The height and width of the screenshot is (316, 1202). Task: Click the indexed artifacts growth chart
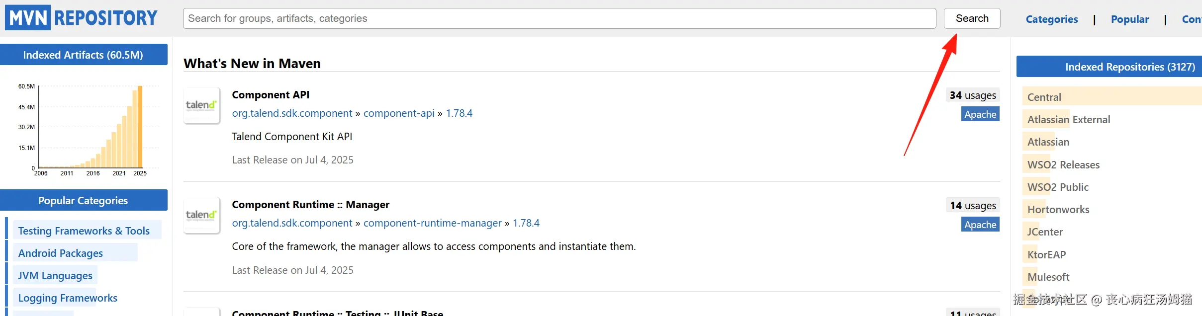click(x=90, y=129)
